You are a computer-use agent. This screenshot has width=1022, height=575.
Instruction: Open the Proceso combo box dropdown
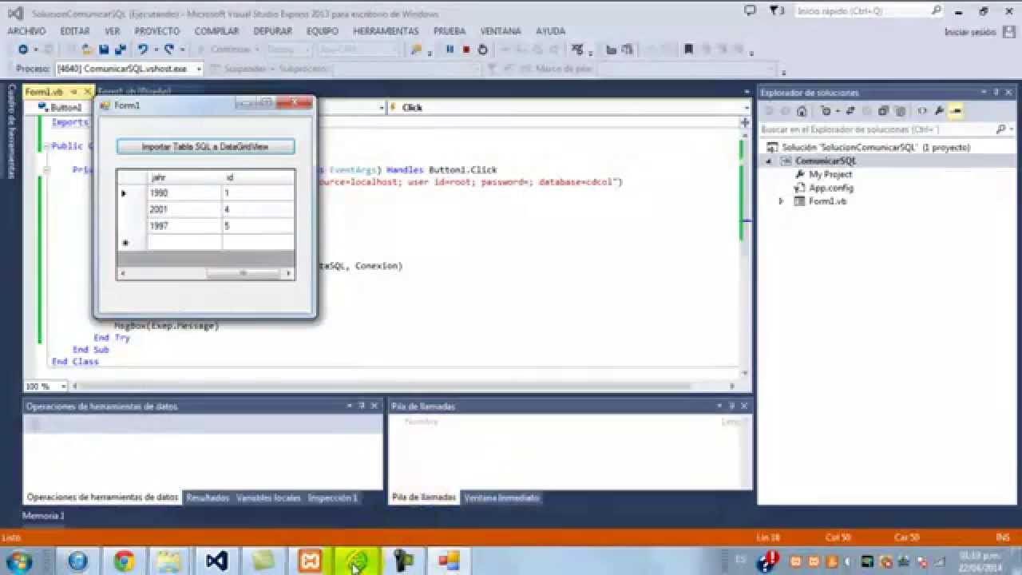tap(199, 69)
